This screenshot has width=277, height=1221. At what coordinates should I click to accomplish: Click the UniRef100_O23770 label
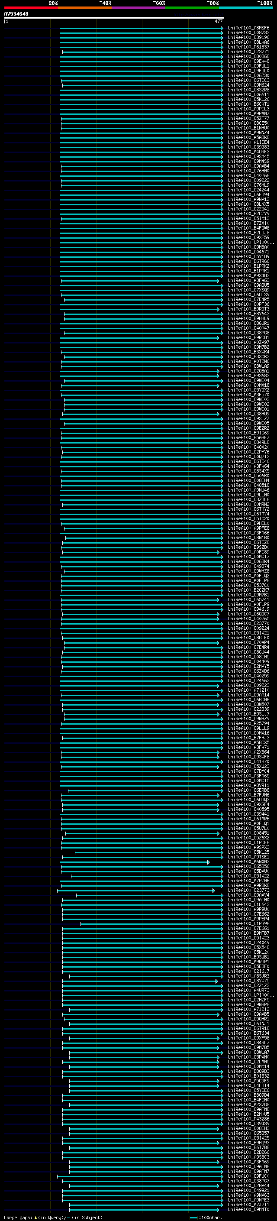tap(248, 624)
